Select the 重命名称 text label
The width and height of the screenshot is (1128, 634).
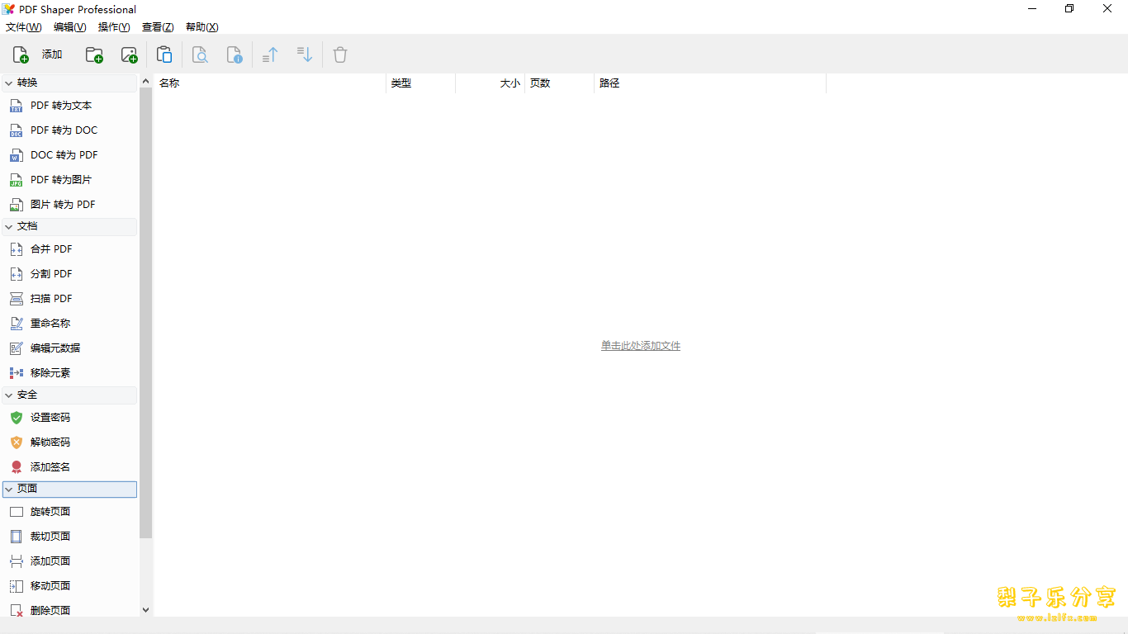(50, 324)
